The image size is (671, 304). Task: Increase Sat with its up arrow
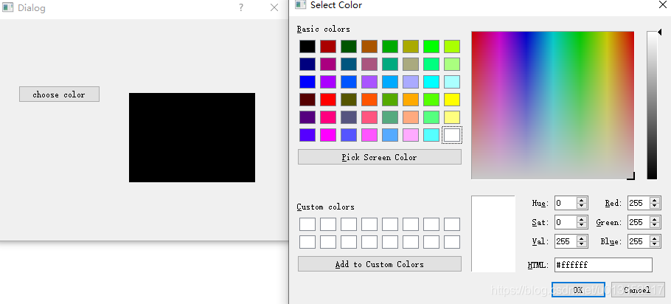pyautogui.click(x=581, y=219)
